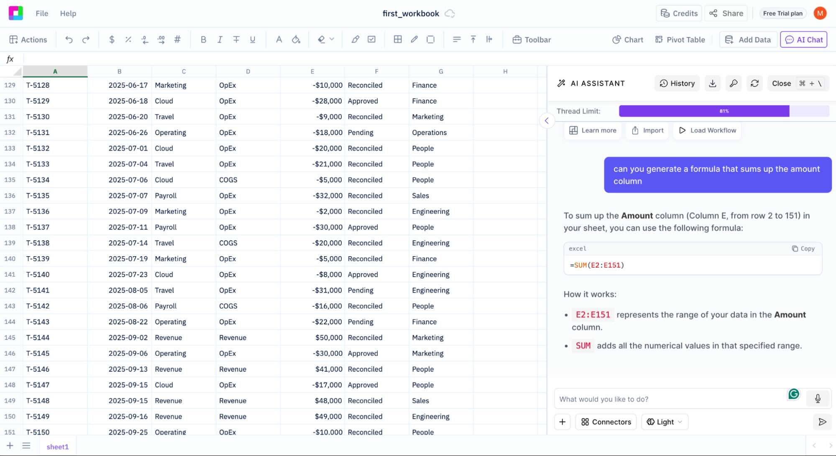Close the AI assistant panel
The image size is (836, 456).
(x=798, y=83)
